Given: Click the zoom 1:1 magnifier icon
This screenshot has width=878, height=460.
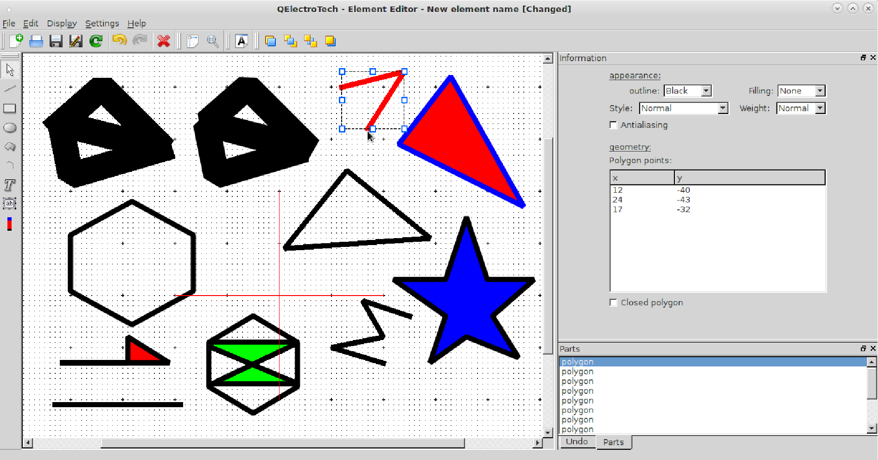Looking at the screenshot, I should point(213,41).
